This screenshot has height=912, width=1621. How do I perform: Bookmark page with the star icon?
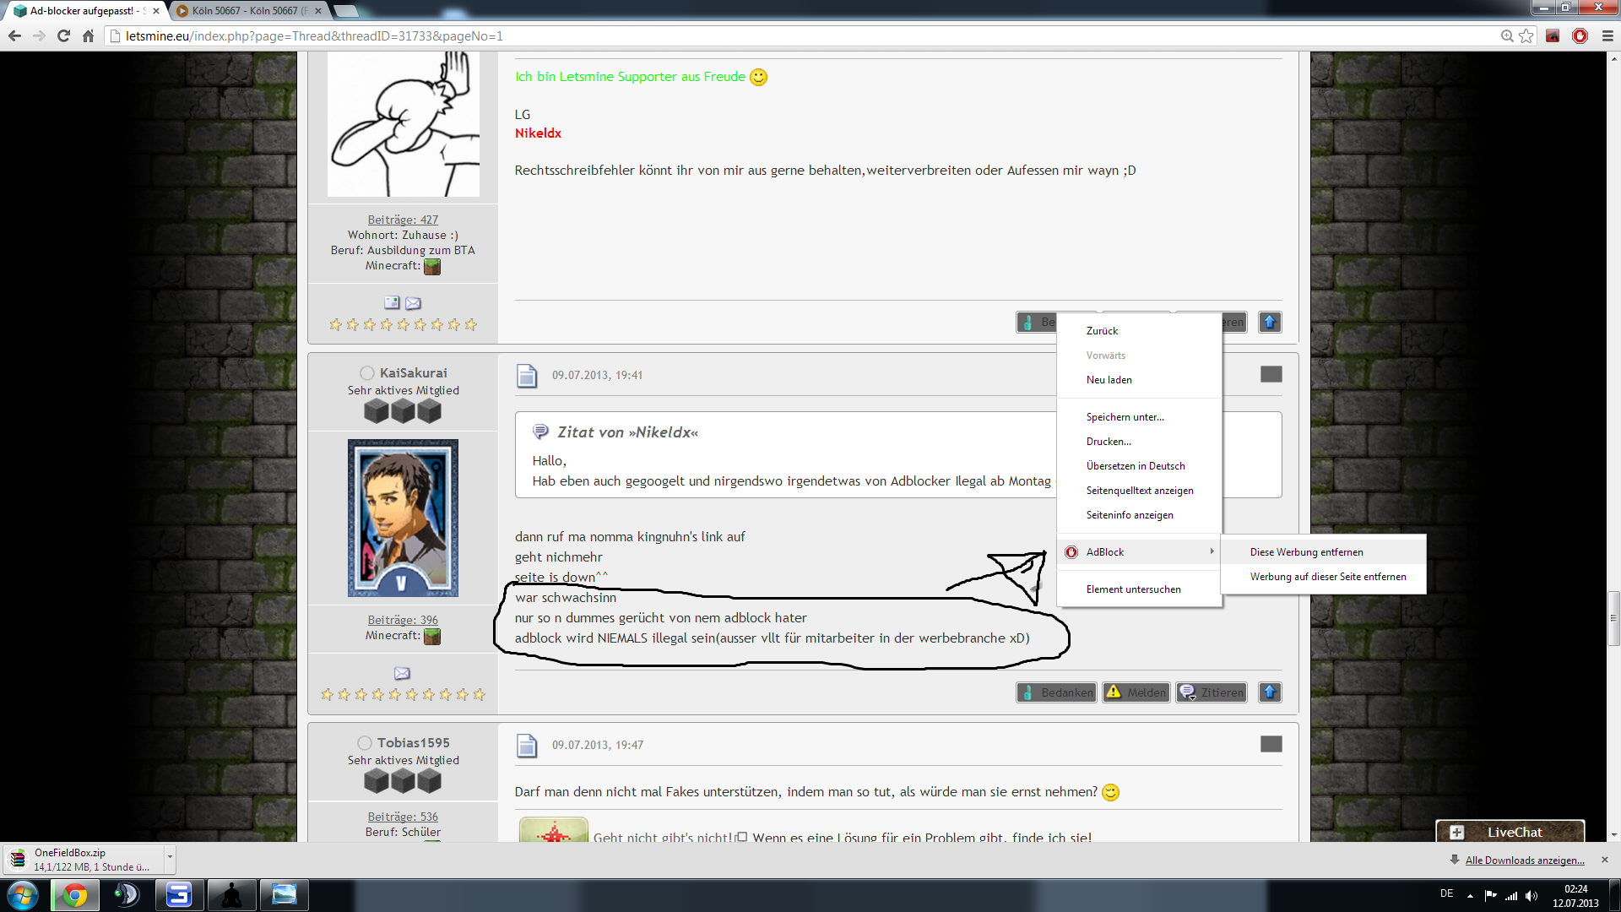(1526, 35)
